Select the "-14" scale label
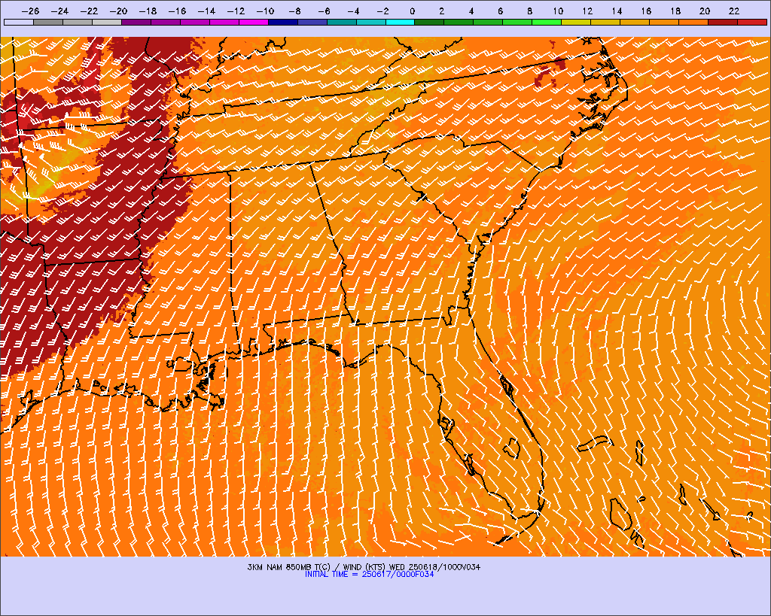771x616 pixels. click(x=206, y=11)
